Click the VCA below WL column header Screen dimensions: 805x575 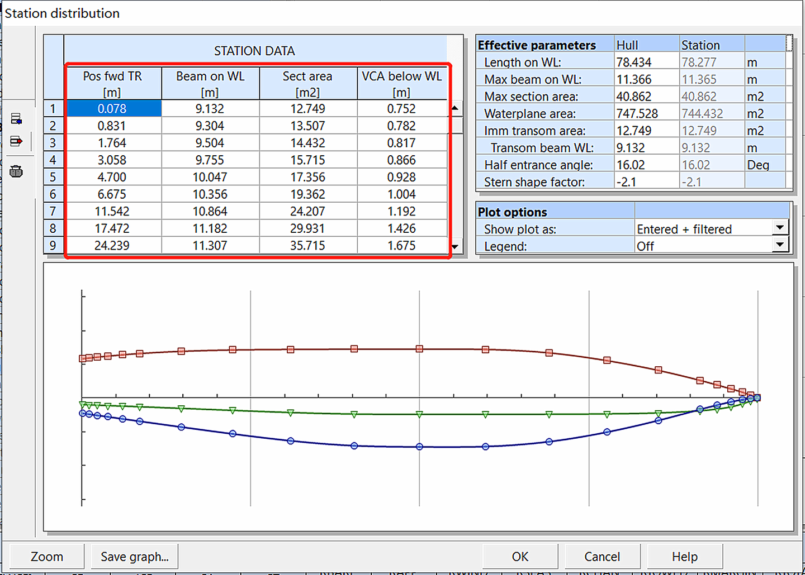pyautogui.click(x=402, y=83)
